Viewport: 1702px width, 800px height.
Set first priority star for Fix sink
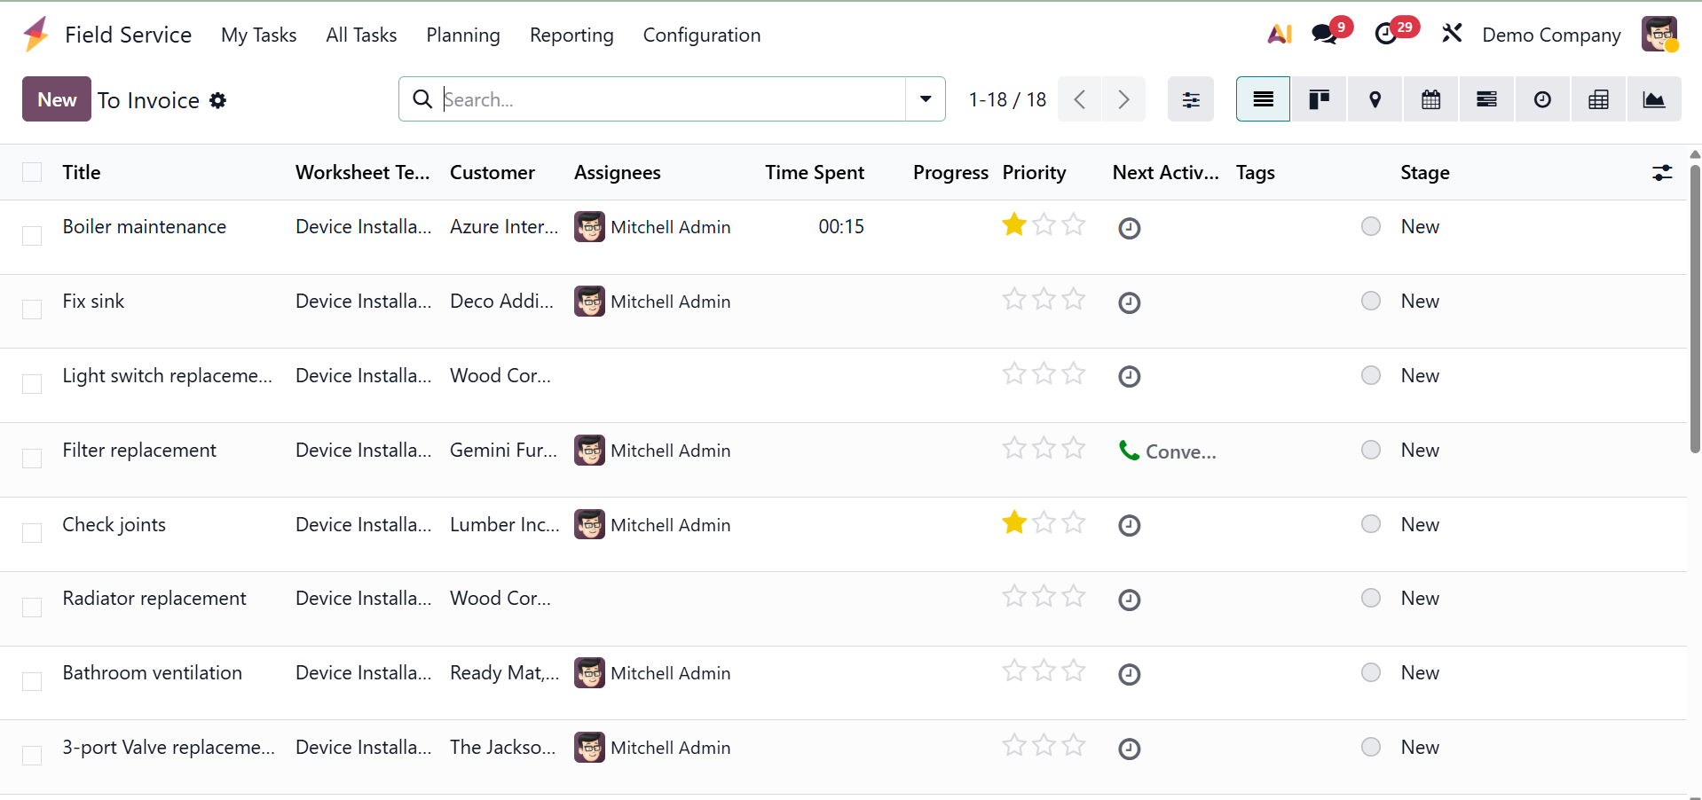[1013, 300]
